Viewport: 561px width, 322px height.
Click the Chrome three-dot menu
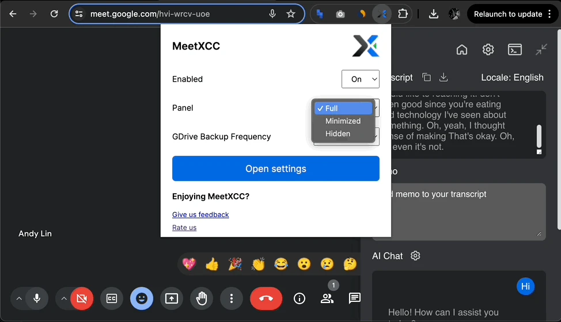[550, 14]
